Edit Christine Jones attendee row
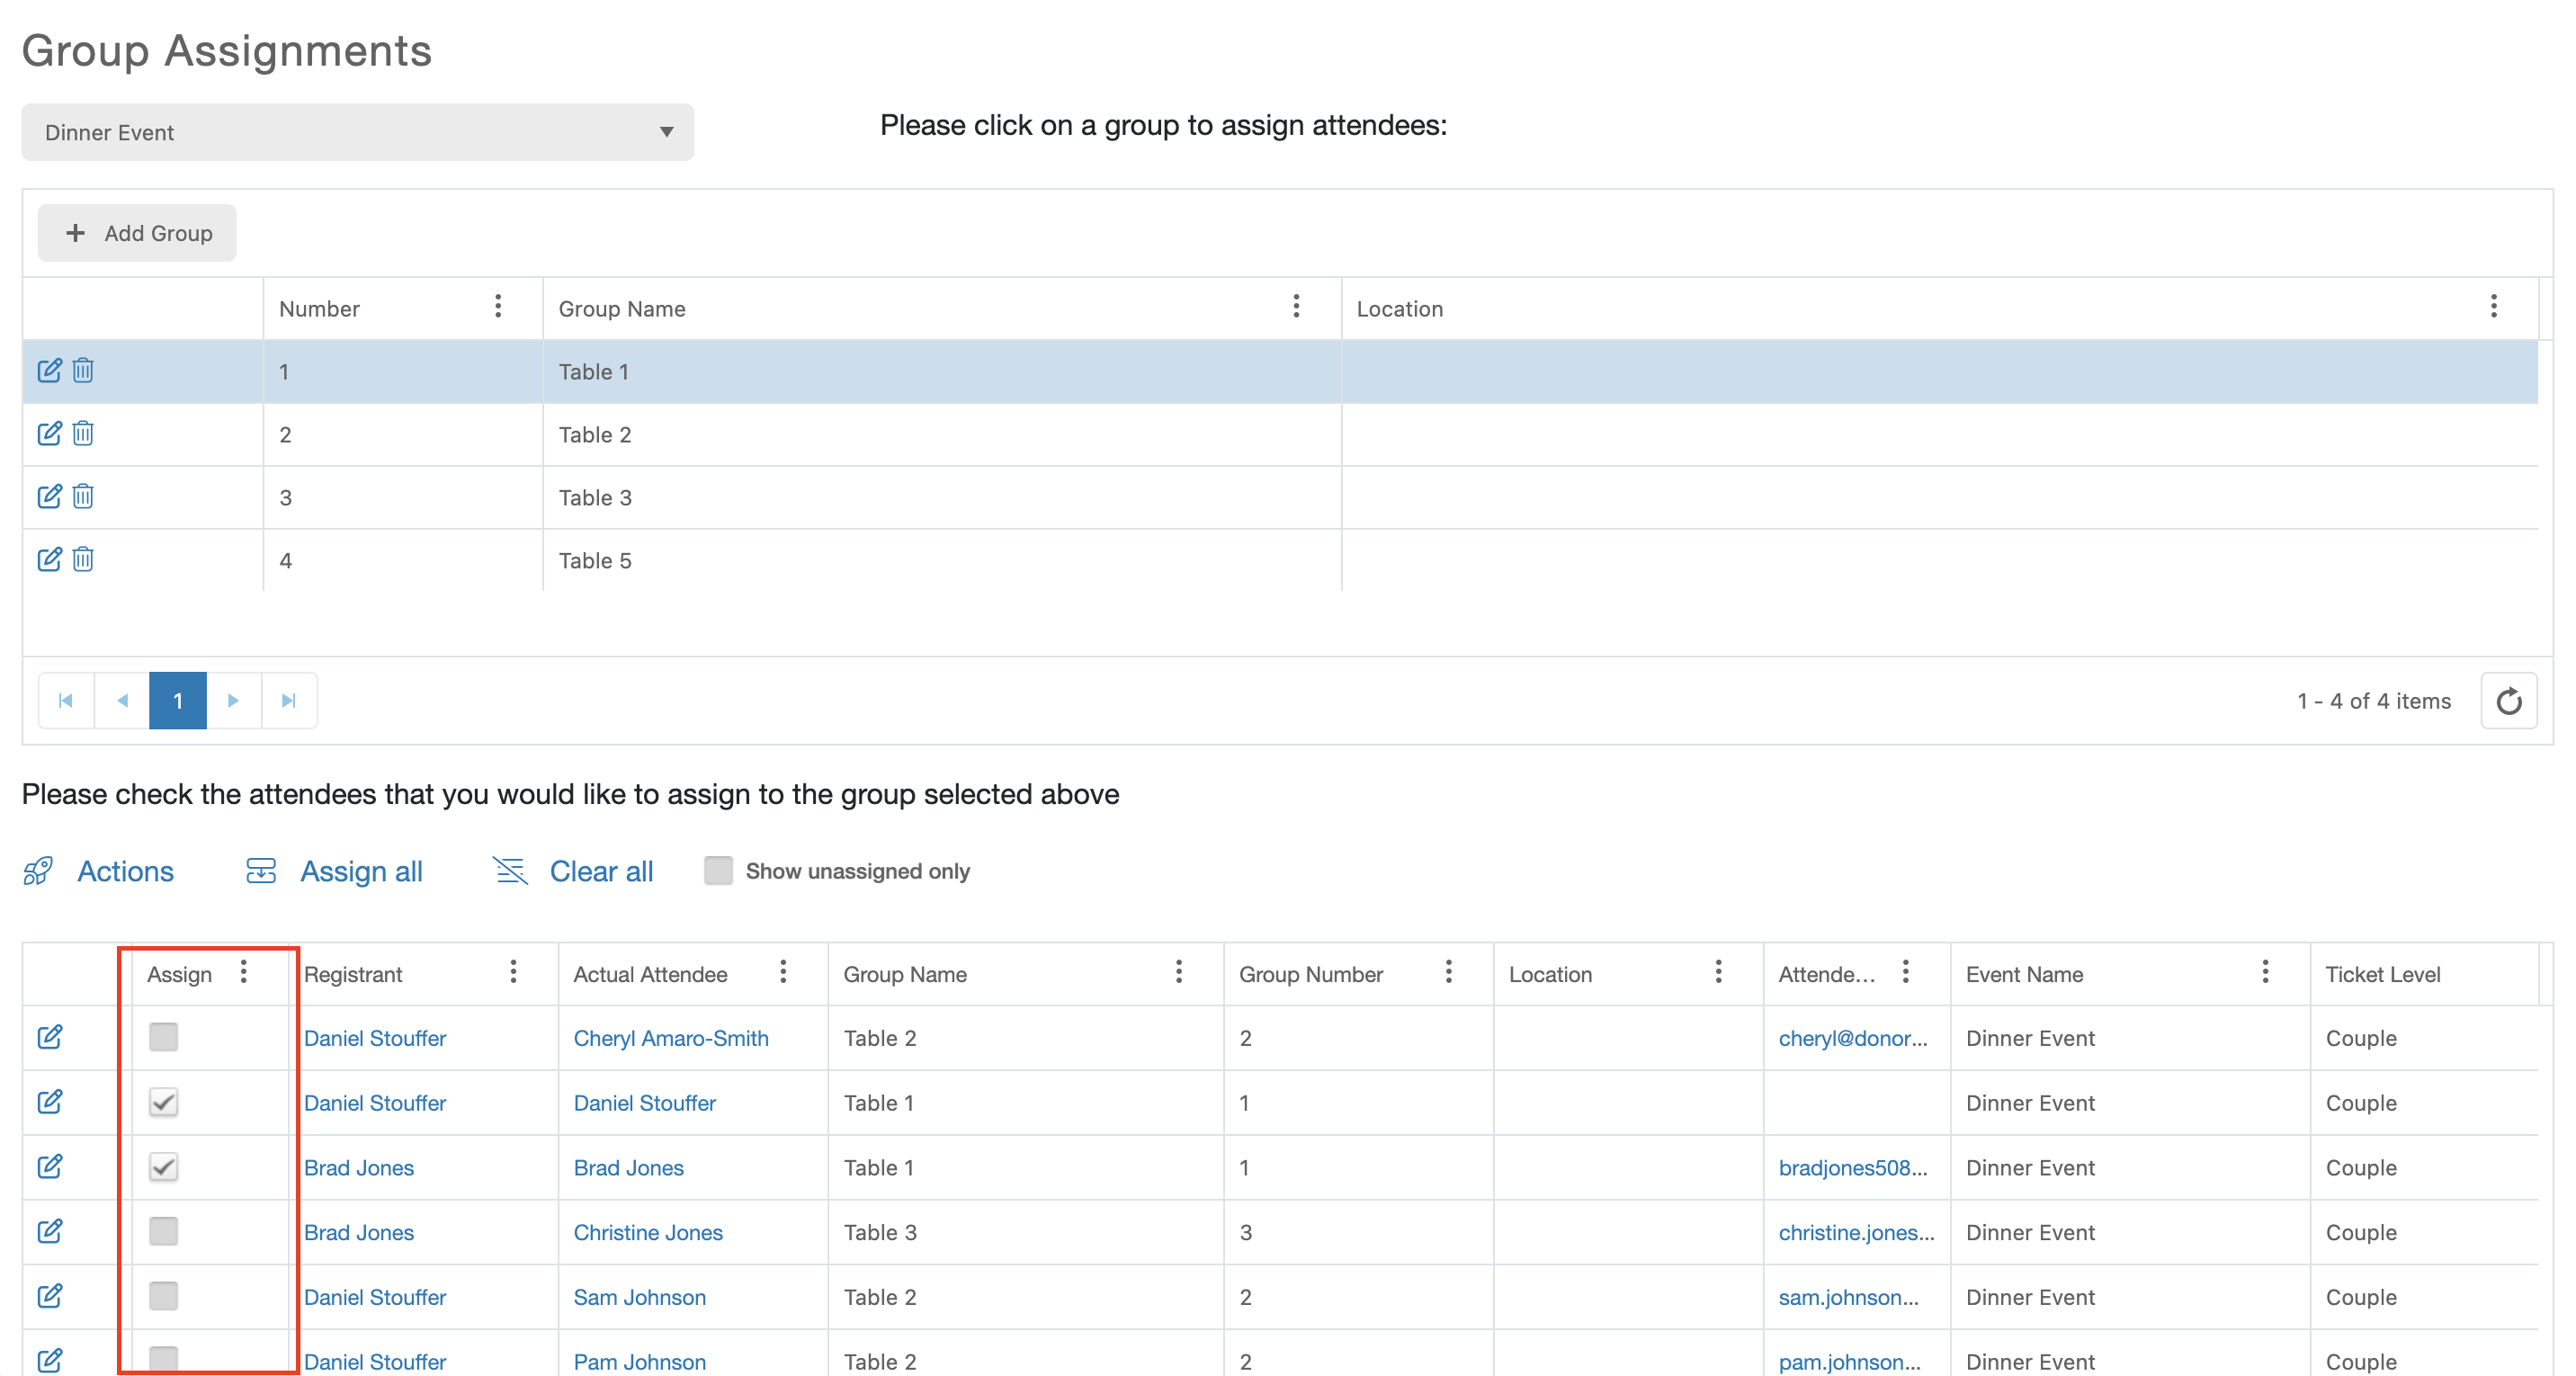Image resolution: width=2576 pixels, height=1376 pixels. pyautogui.click(x=49, y=1231)
